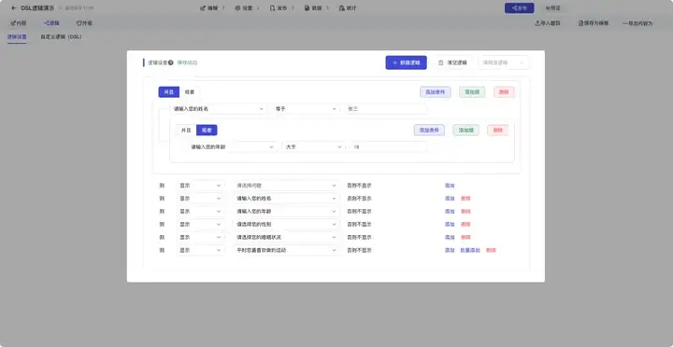Click the help question mark next to 逻辑设置
The image size is (673, 347).
tap(171, 62)
